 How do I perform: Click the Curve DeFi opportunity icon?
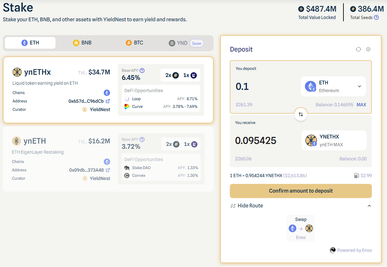pos(127,107)
